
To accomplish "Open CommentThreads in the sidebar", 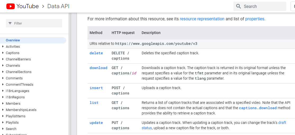I will coord(20,84).
